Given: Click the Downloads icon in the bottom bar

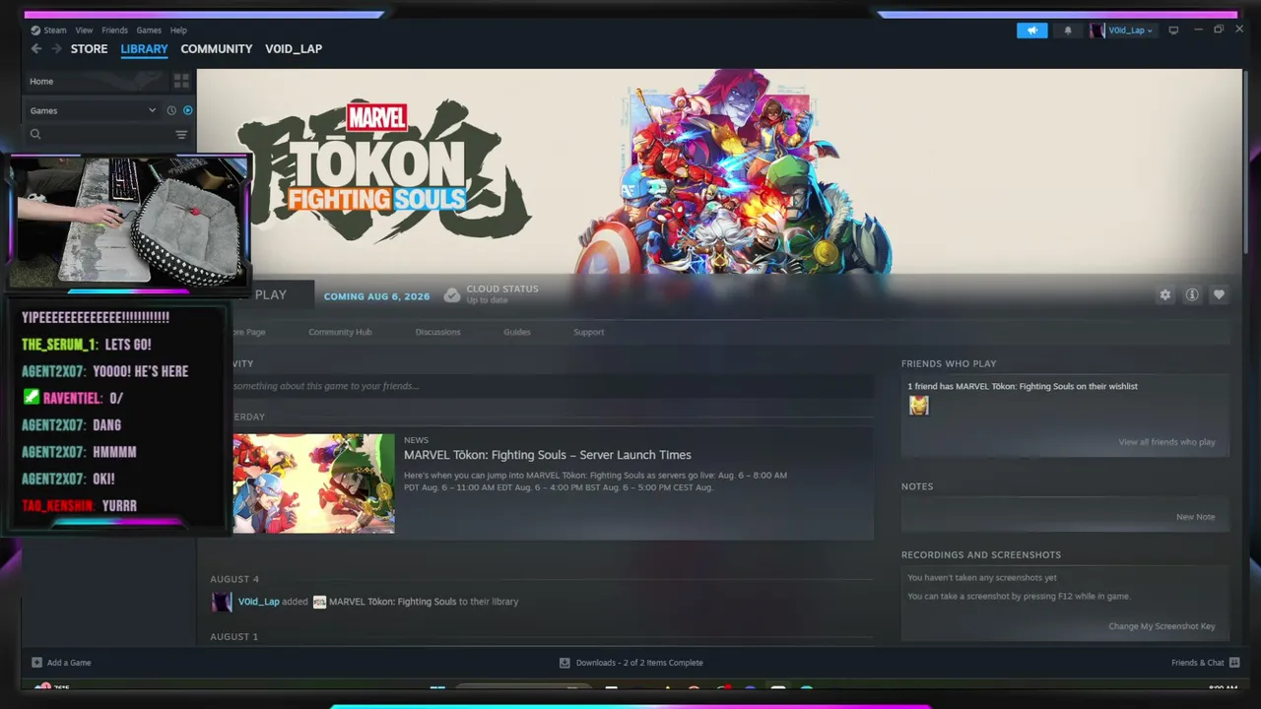Looking at the screenshot, I should pyautogui.click(x=564, y=663).
